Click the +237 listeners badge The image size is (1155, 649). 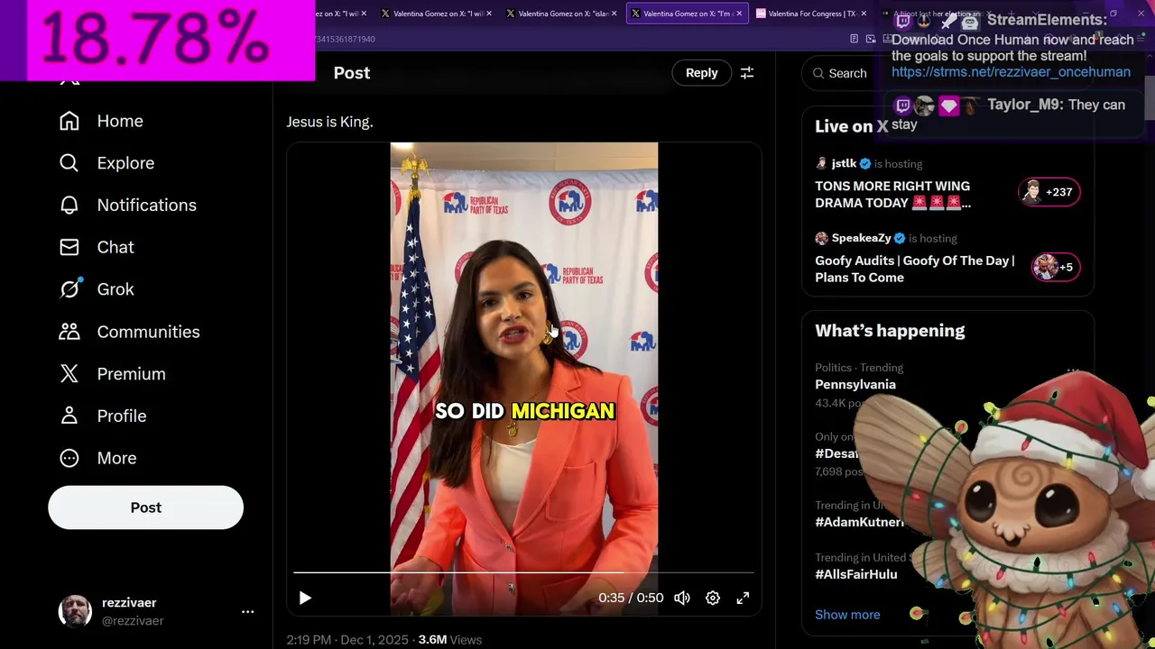coord(1049,192)
